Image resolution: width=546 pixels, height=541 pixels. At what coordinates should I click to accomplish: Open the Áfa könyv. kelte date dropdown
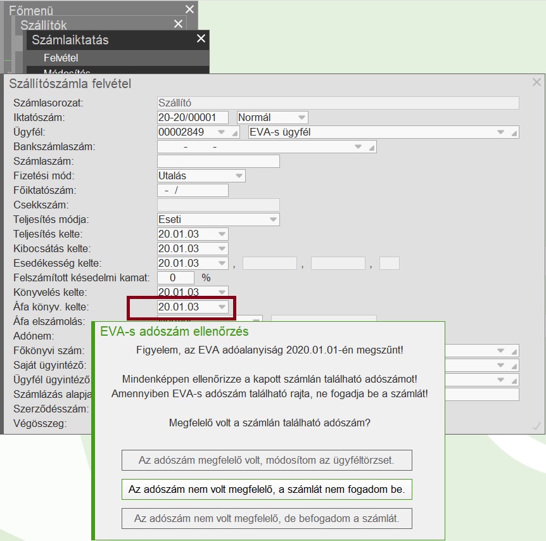(222, 307)
